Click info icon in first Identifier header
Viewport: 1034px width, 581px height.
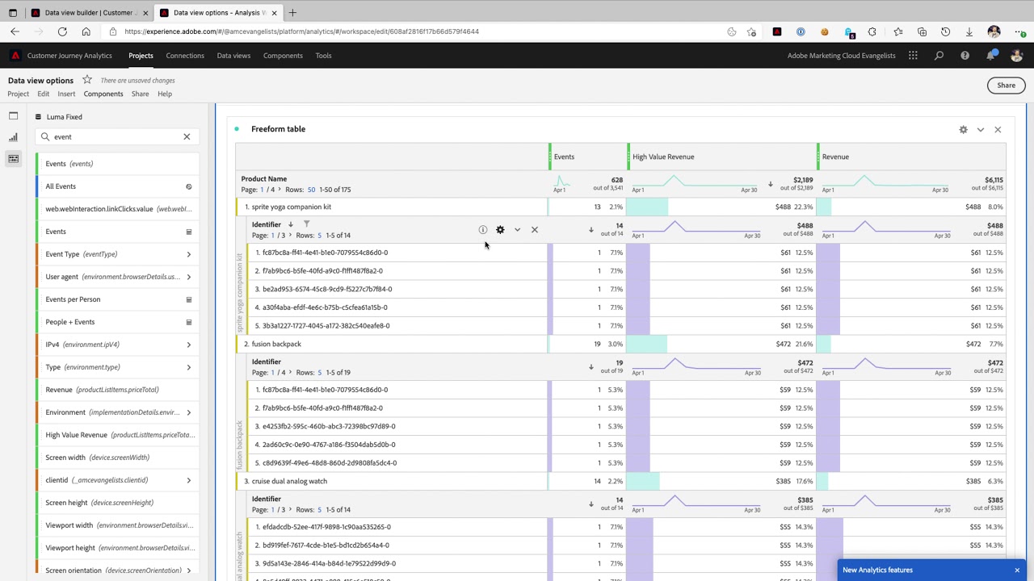coord(483,230)
